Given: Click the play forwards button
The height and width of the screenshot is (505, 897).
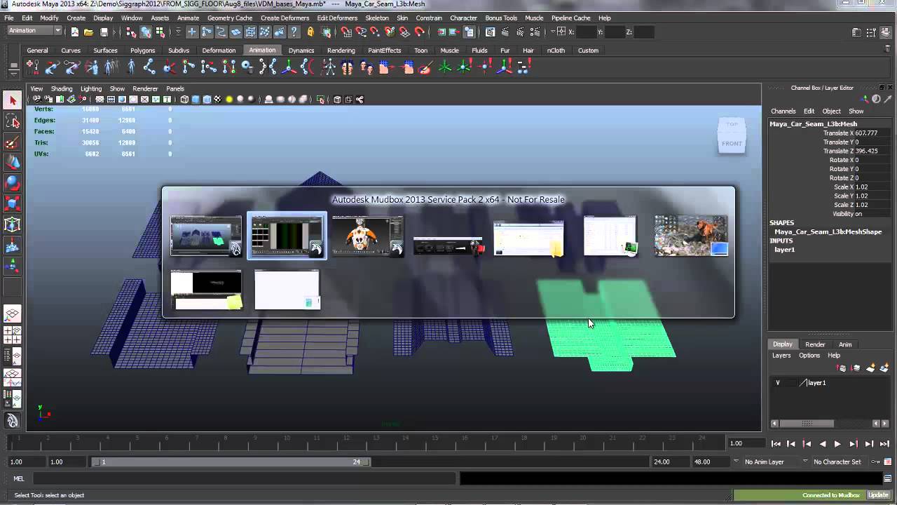Looking at the screenshot, I should 837,443.
